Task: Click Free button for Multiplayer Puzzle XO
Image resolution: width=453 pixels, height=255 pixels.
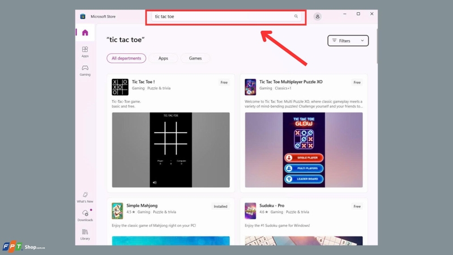Action: (x=357, y=82)
